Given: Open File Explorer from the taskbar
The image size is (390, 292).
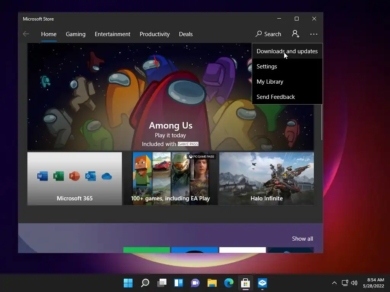Looking at the screenshot, I should tap(212, 282).
